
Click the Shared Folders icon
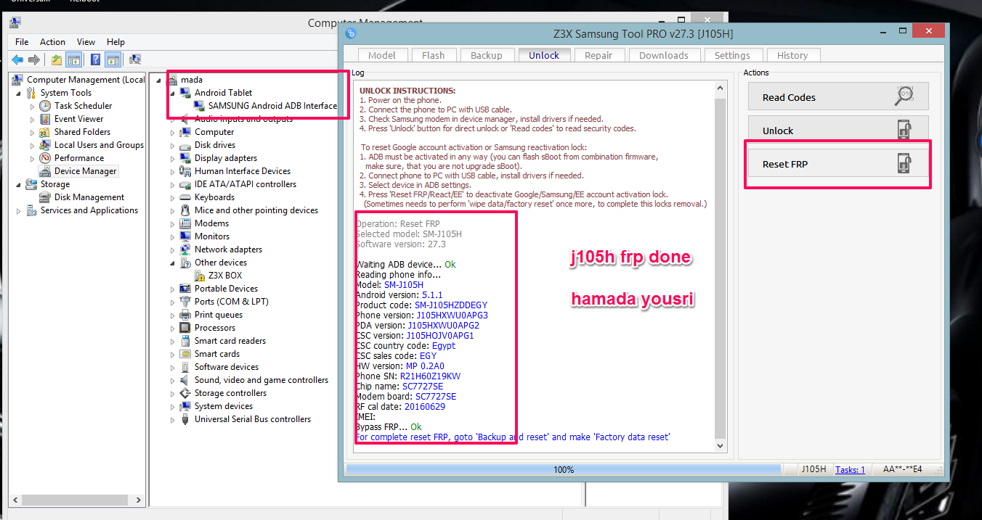pyautogui.click(x=45, y=132)
